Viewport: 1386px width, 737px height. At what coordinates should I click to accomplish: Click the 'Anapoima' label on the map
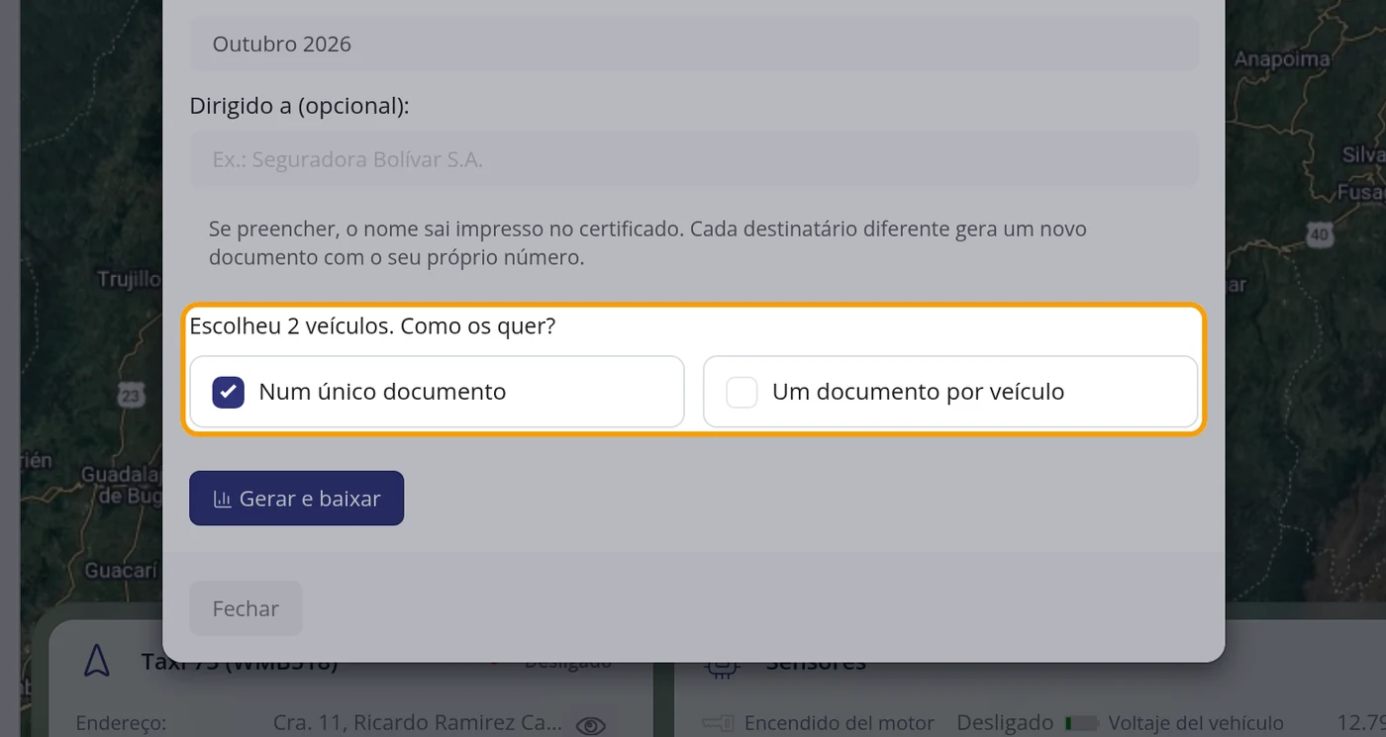pyautogui.click(x=1282, y=60)
